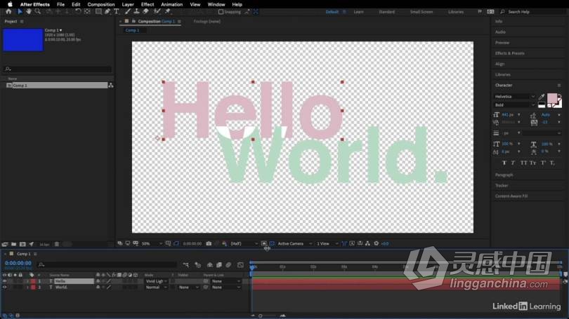This screenshot has width=569, height=319.
Task: Create new folder in Project panel
Action: (x=13, y=245)
